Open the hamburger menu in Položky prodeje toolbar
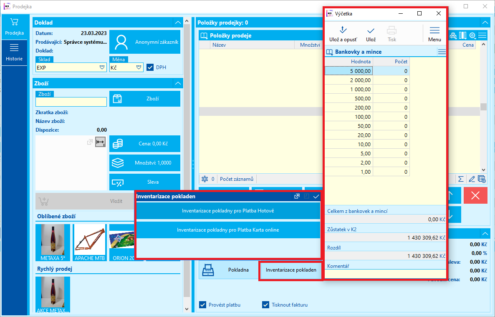 pos(482,35)
